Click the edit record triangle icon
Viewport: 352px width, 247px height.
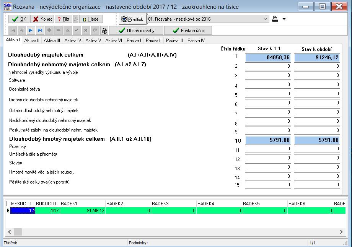[68, 31]
